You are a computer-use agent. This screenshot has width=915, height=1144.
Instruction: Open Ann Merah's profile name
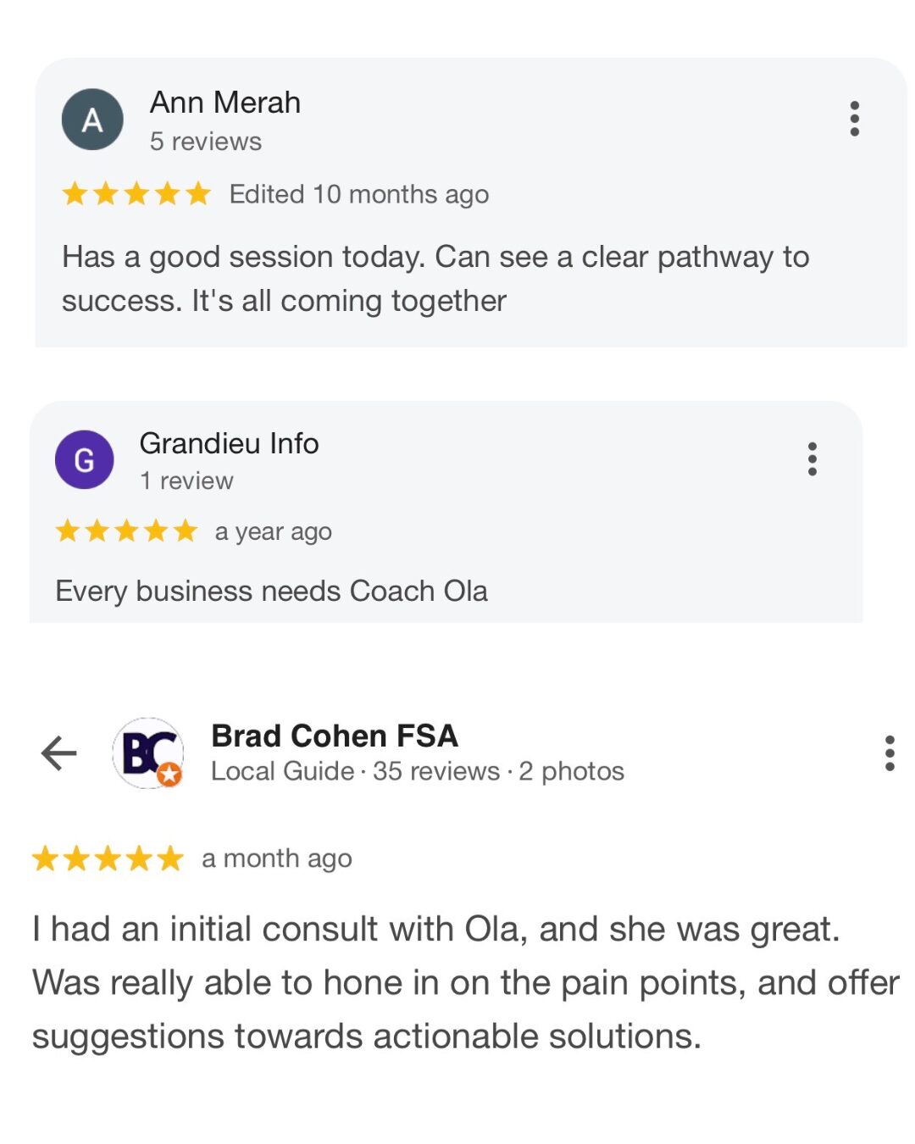[x=225, y=103]
